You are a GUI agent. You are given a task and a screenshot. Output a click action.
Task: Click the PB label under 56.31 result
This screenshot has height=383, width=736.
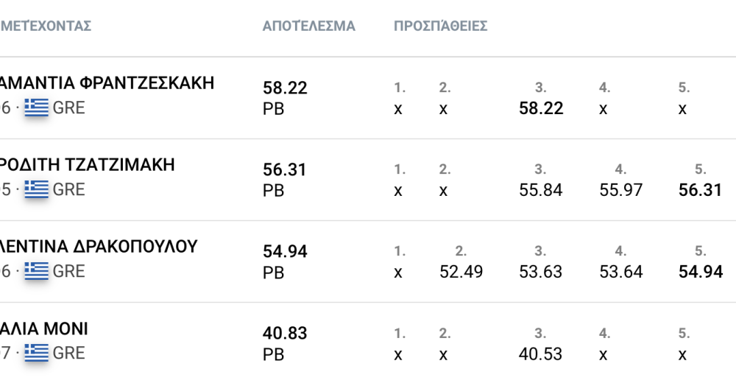tap(274, 191)
